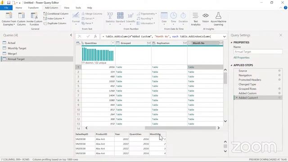Open Information dropdown
The height and width of the screenshot is (162, 288).
(x=146, y=23)
